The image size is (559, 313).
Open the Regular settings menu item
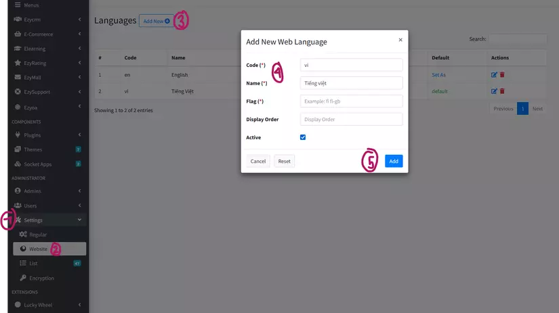38,235
